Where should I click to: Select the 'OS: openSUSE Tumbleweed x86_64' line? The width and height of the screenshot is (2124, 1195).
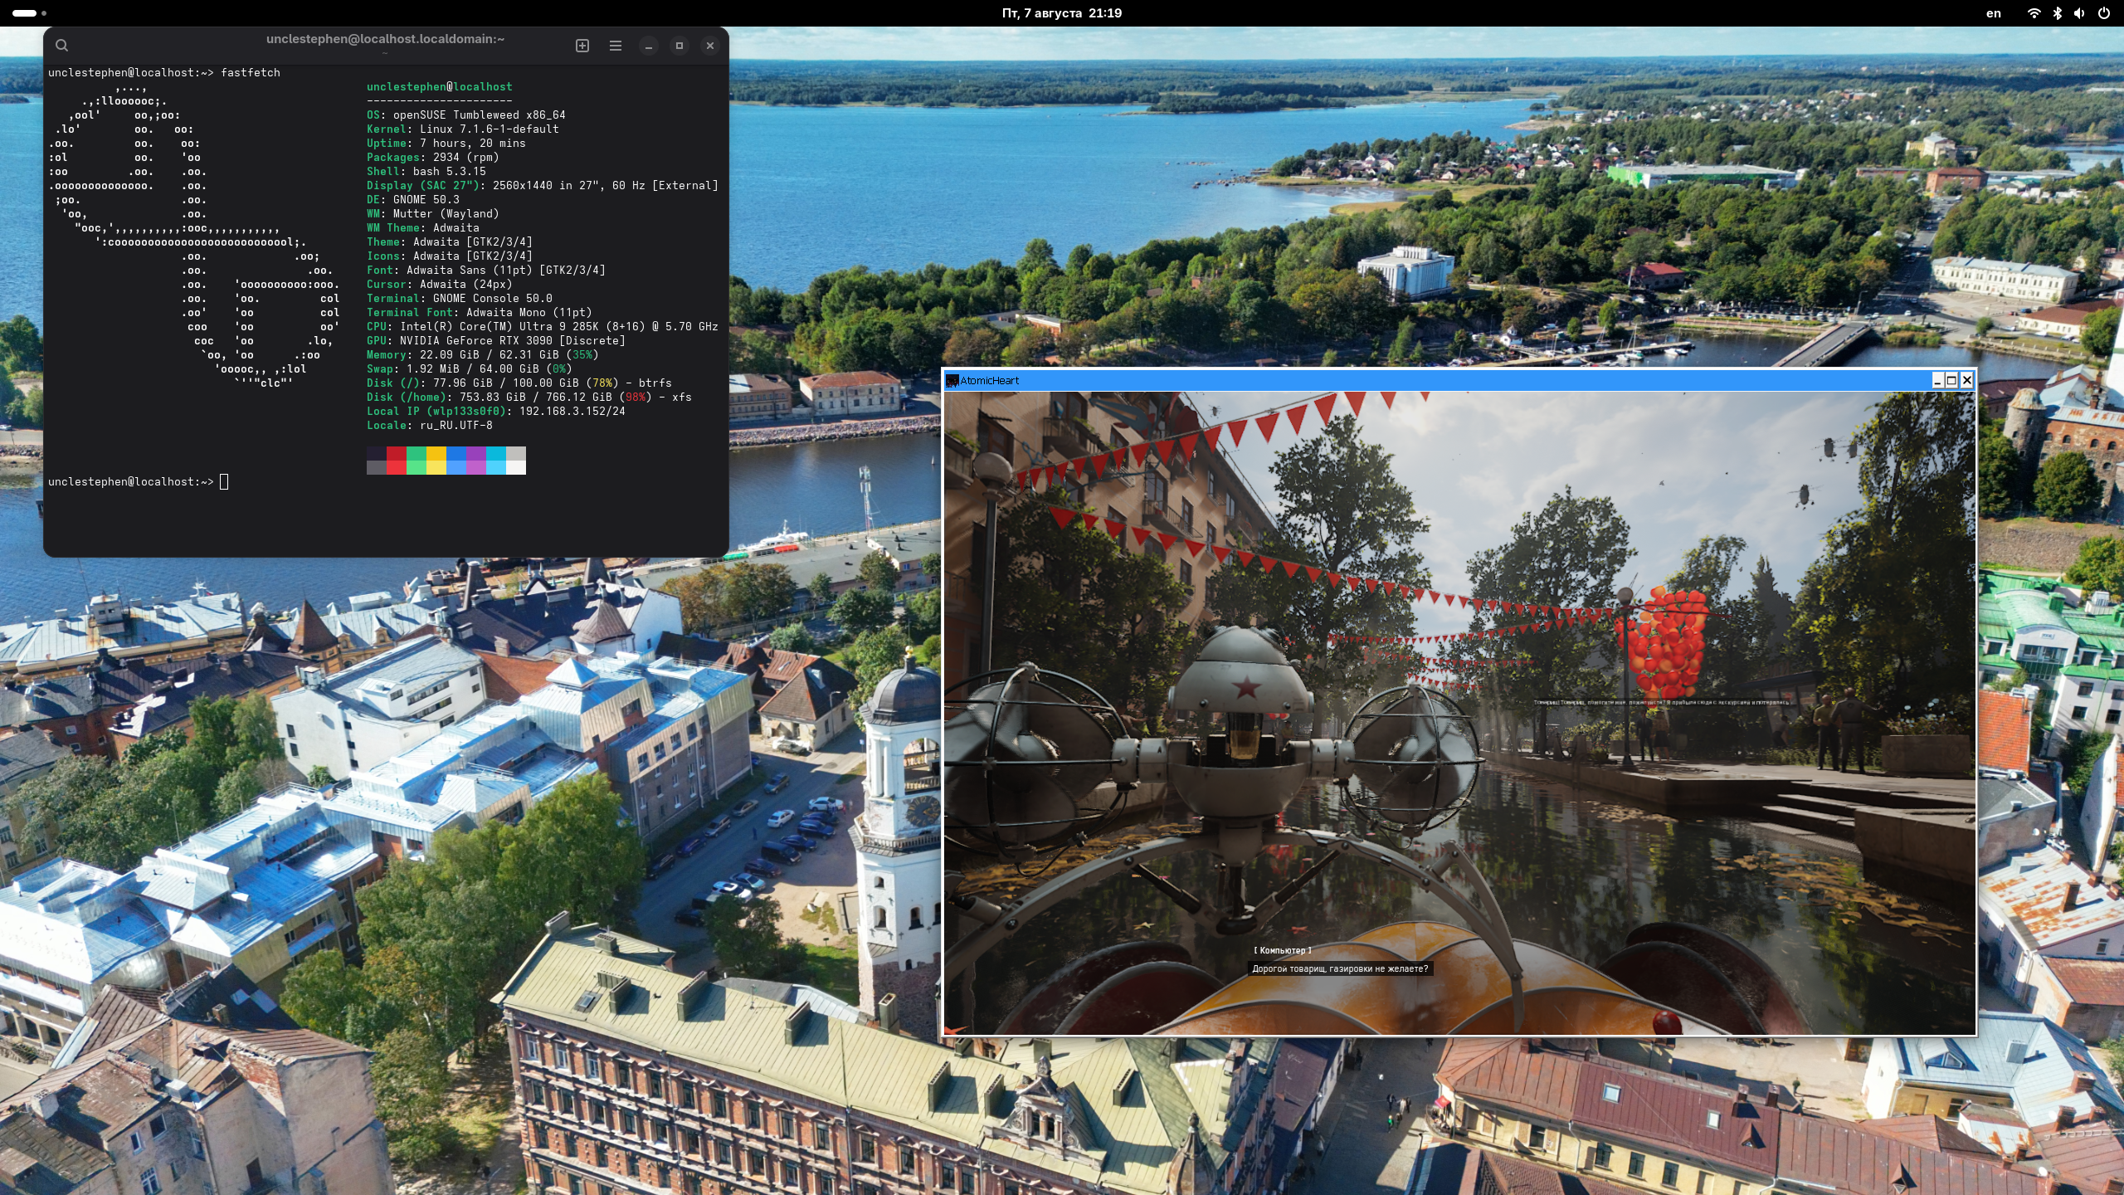(466, 115)
